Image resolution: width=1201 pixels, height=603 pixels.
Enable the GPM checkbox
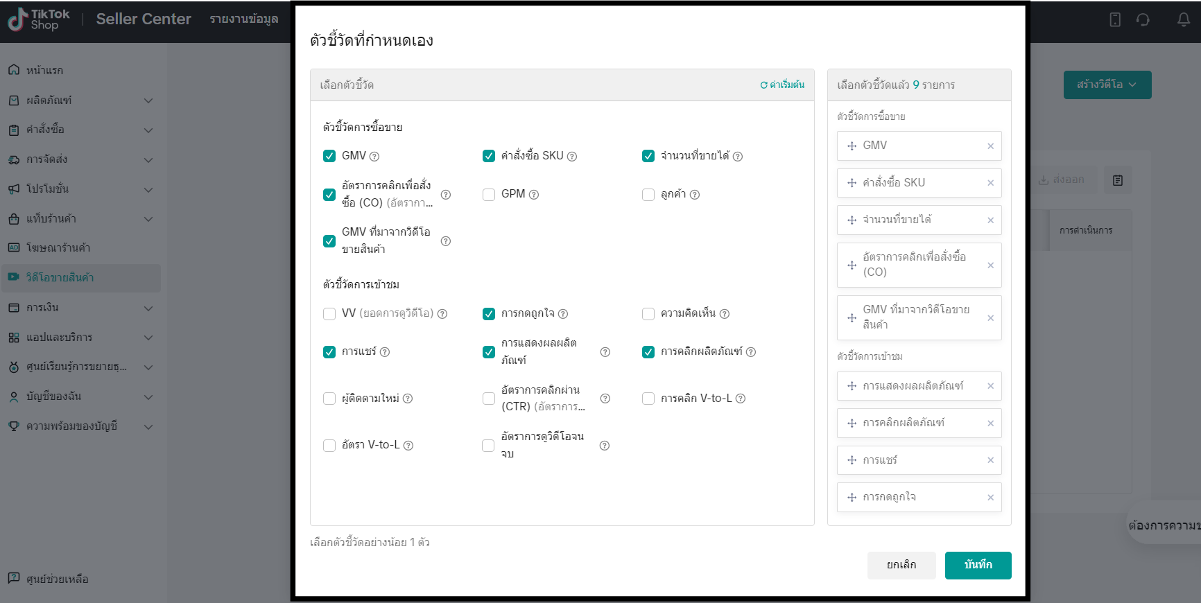pos(489,195)
